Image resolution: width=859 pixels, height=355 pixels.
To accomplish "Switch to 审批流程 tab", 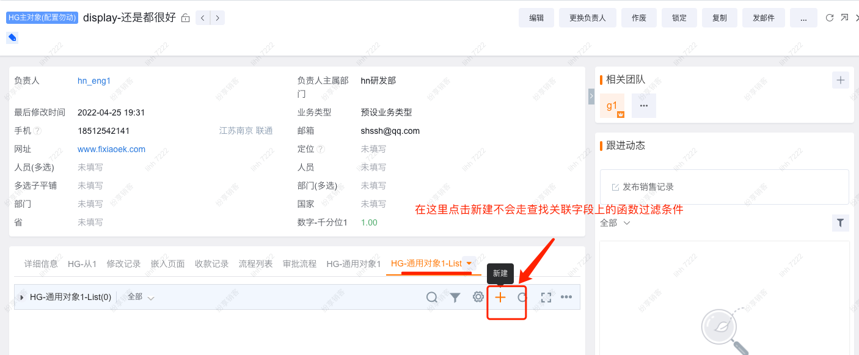I will click(x=299, y=264).
